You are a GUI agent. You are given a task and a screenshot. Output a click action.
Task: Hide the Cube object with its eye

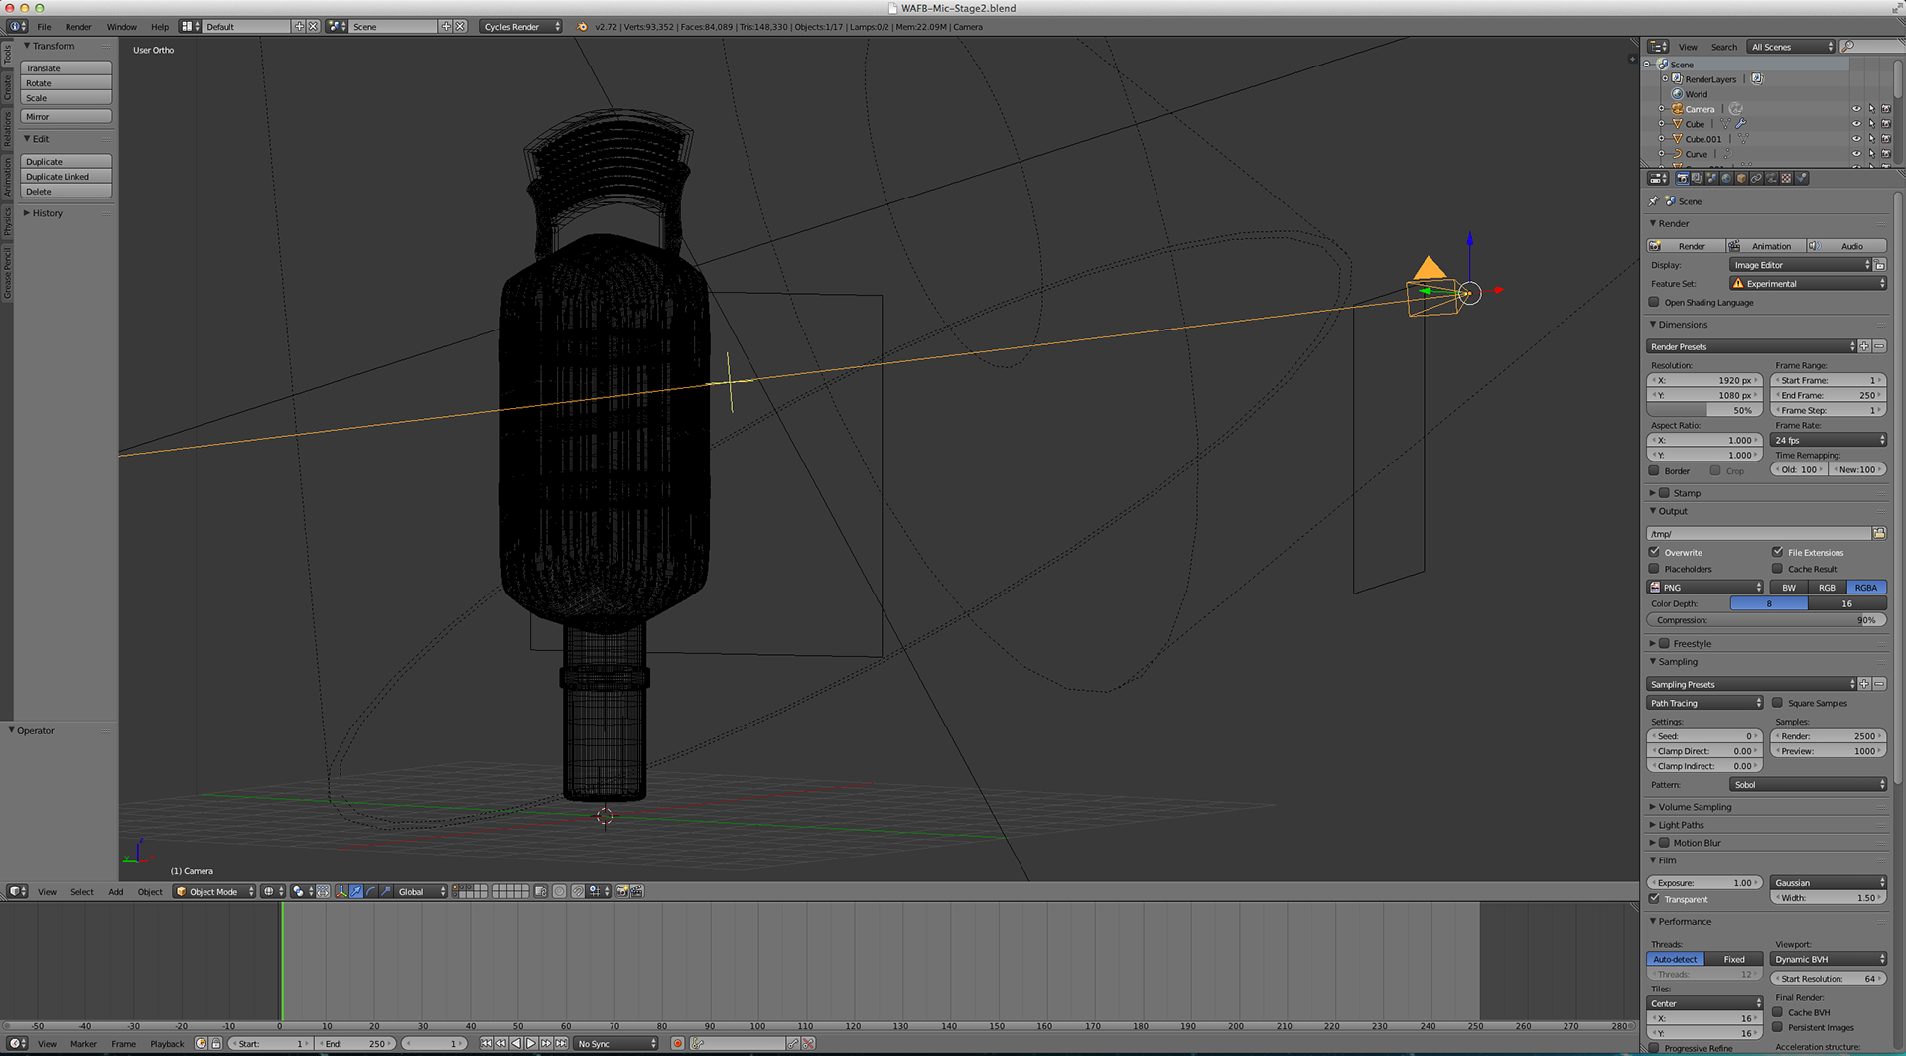click(x=1855, y=124)
